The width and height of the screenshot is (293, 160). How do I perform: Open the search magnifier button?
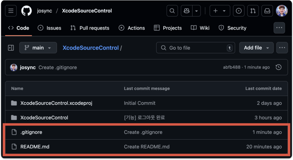172,11
